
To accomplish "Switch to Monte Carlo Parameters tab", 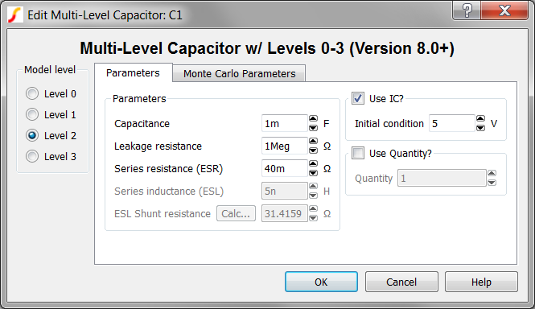I will (x=239, y=73).
